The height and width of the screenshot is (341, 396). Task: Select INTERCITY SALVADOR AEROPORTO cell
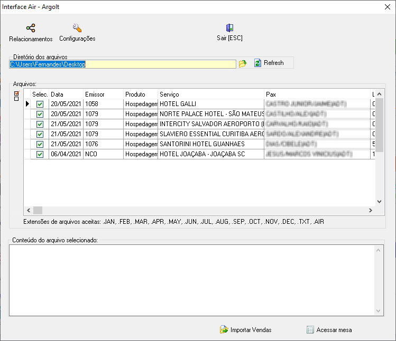pos(211,124)
